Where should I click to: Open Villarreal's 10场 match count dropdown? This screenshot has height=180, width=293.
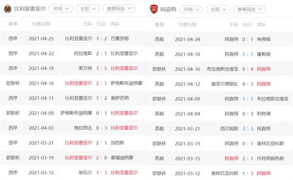click(61, 9)
